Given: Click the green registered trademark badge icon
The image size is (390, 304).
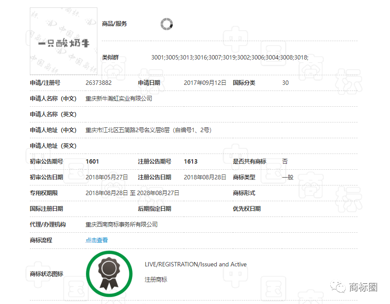Looking at the screenshot, I should point(109,273).
